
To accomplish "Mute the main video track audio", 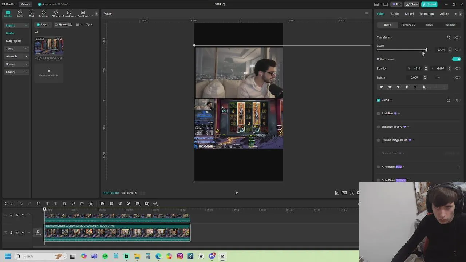I will click(23, 233).
